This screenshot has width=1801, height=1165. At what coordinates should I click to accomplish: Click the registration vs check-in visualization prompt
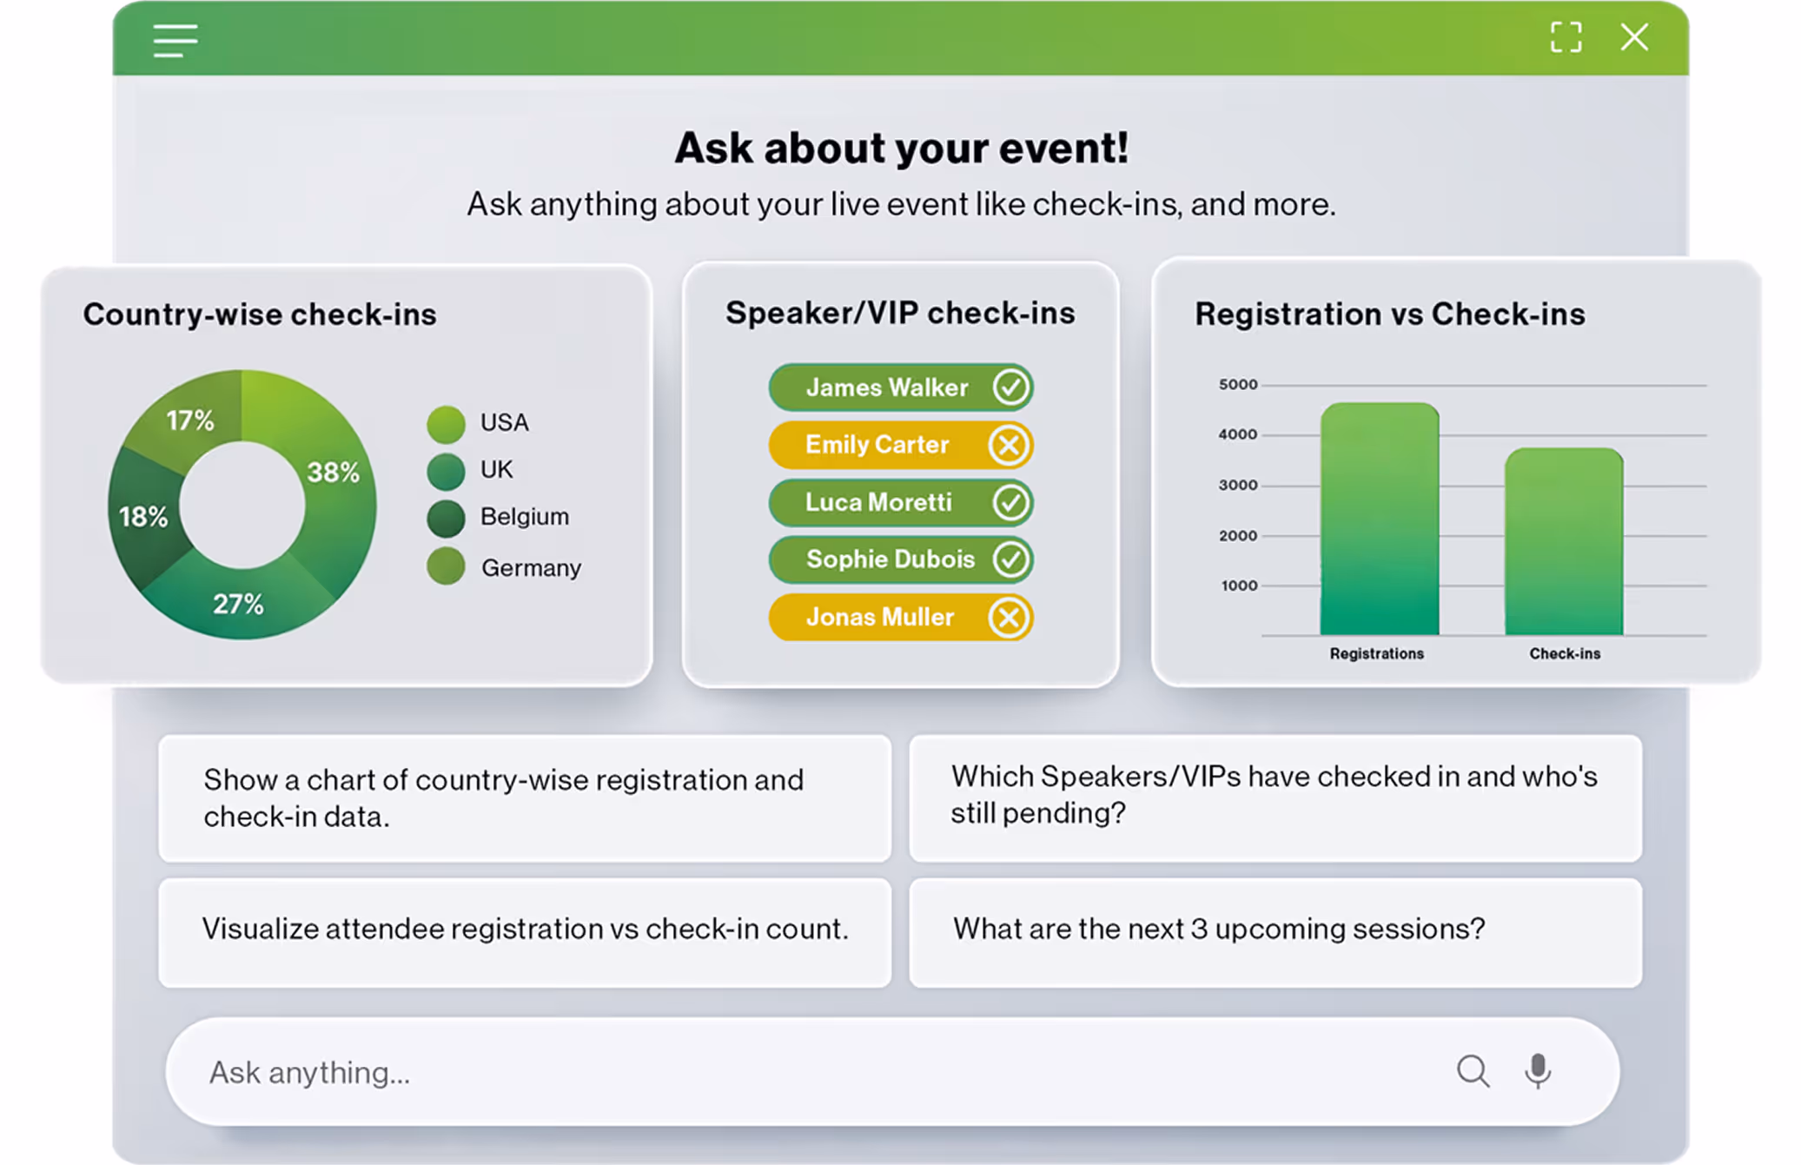click(x=524, y=930)
